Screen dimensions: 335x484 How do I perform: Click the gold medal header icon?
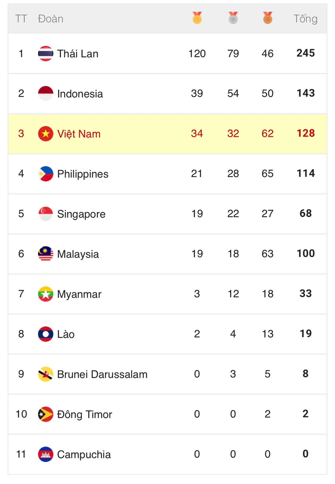point(197,18)
